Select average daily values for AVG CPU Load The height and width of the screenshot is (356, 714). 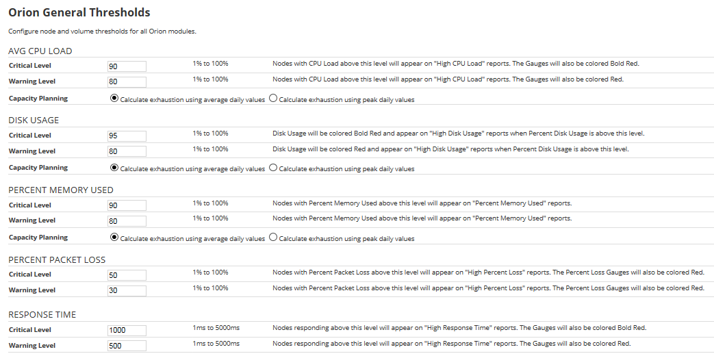point(114,99)
